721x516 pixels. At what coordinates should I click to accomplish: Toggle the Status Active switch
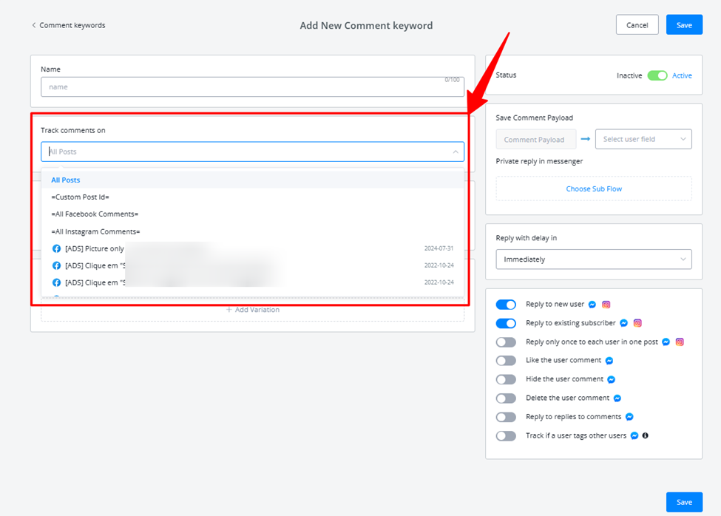tap(657, 75)
